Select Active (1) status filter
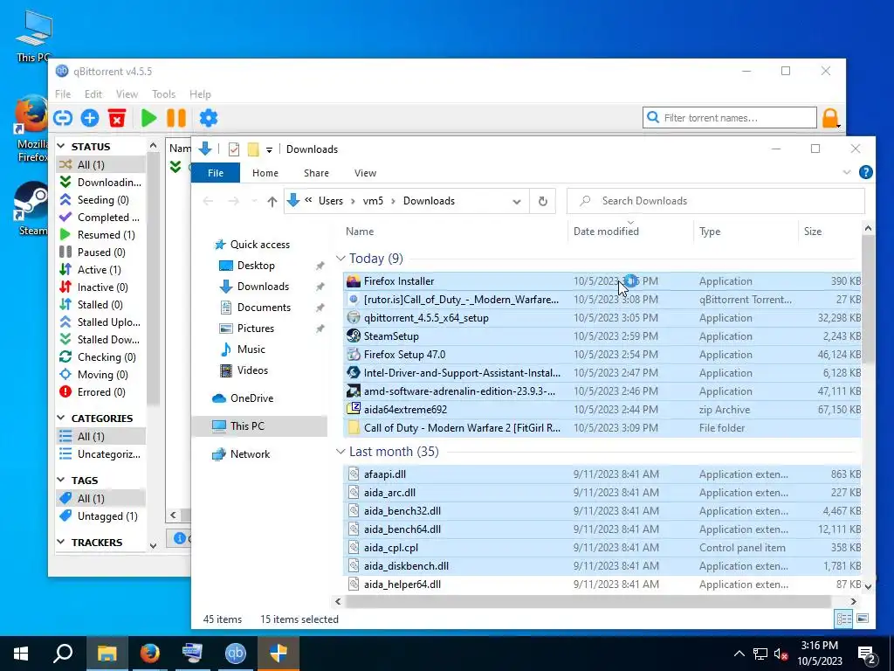The height and width of the screenshot is (671, 894). (100, 270)
